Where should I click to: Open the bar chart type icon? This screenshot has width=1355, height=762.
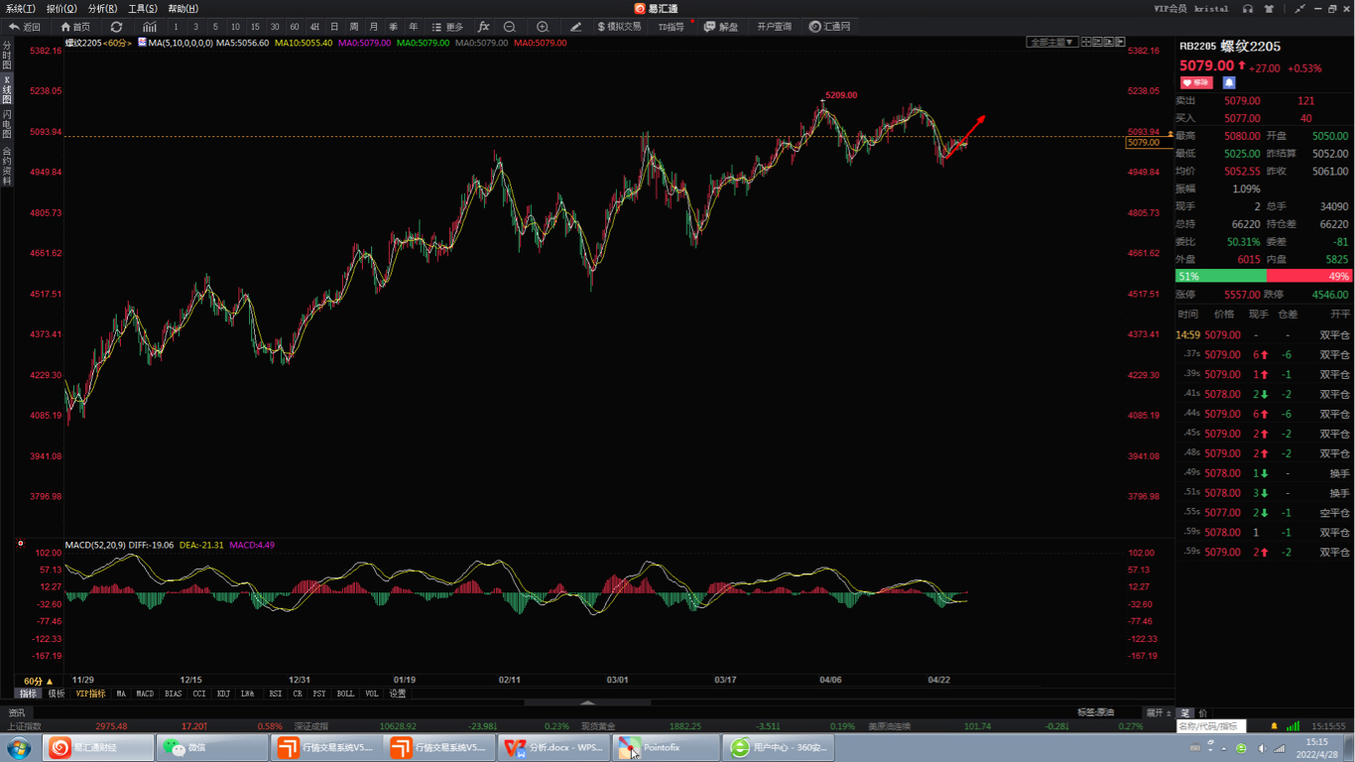click(149, 27)
